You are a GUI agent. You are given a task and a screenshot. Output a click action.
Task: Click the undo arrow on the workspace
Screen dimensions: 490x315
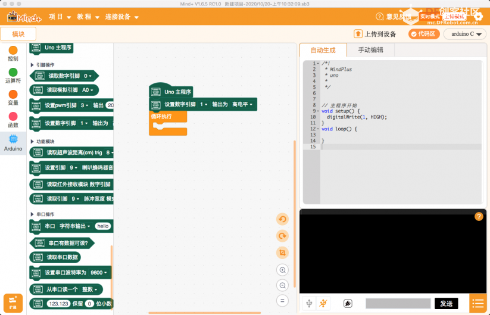(x=282, y=219)
